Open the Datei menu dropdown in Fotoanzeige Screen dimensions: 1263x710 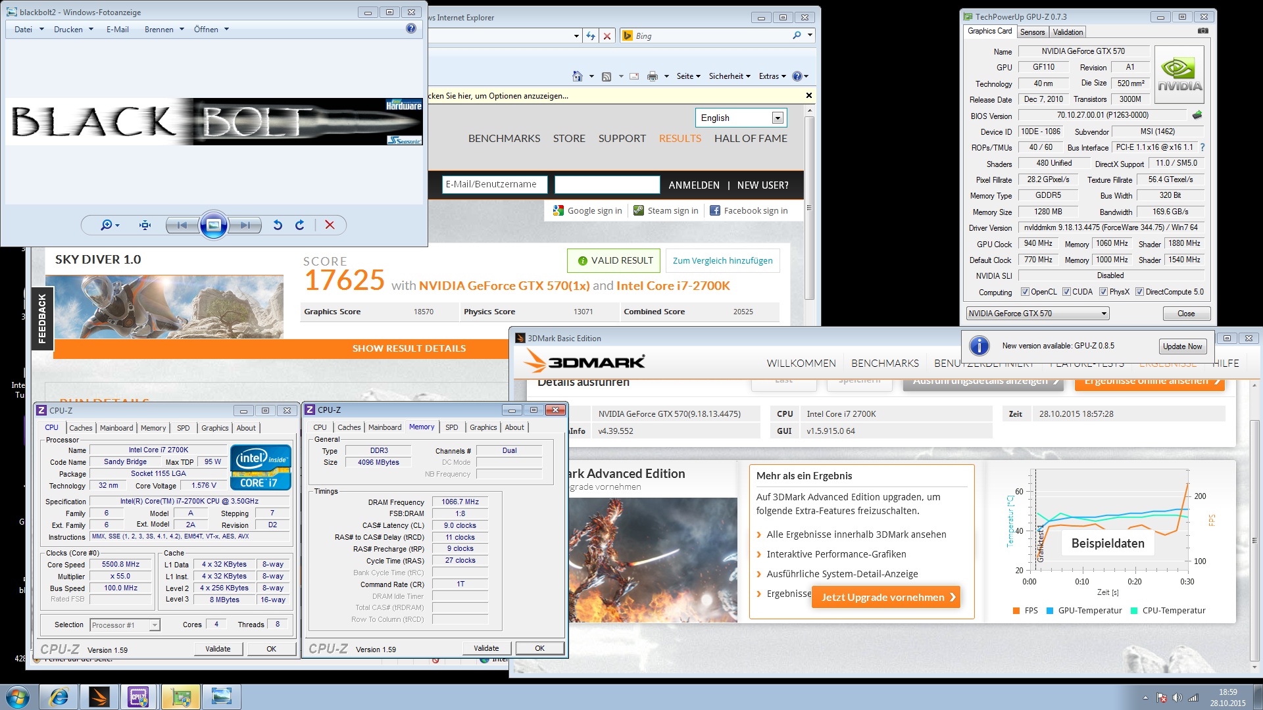click(x=29, y=30)
